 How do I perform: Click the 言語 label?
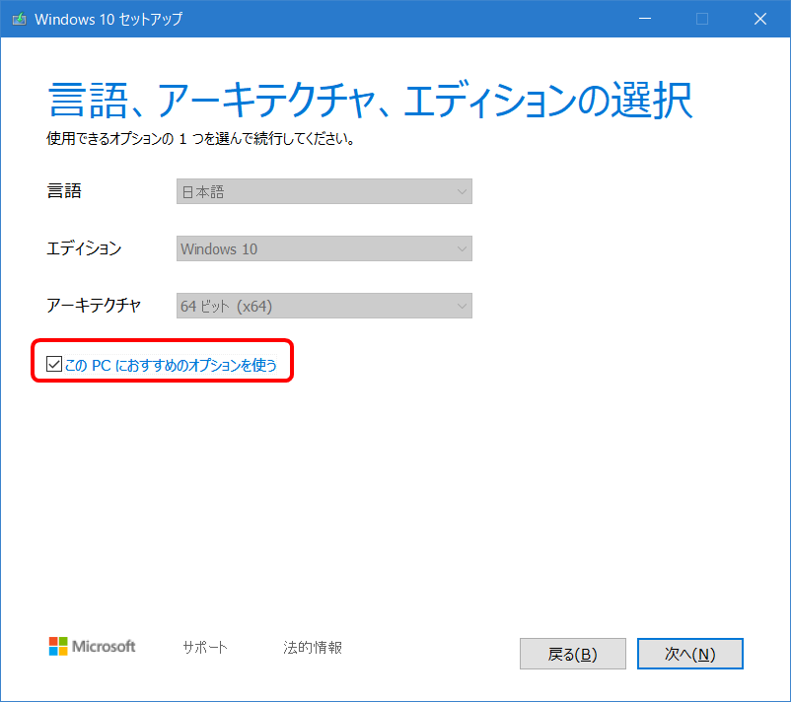(64, 191)
